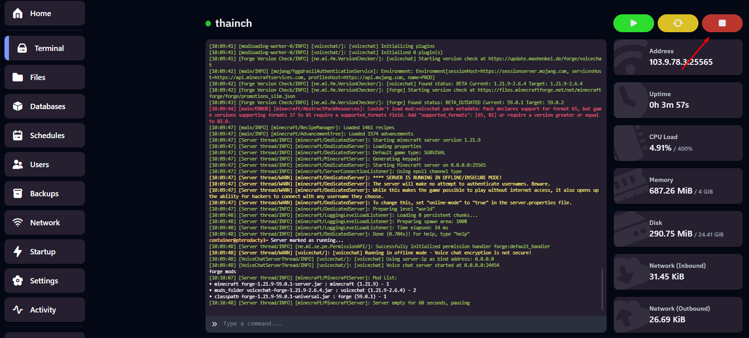
Task: Click the server address 103.9.78.3:25565
Action: click(x=681, y=62)
